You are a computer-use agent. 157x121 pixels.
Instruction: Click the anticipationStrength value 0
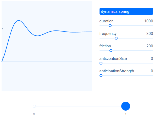click(152, 71)
